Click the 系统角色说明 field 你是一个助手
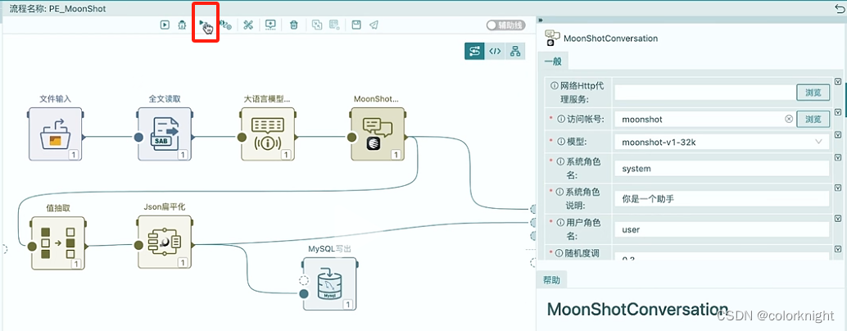Viewport: 847px width, 331px height. tap(721, 199)
